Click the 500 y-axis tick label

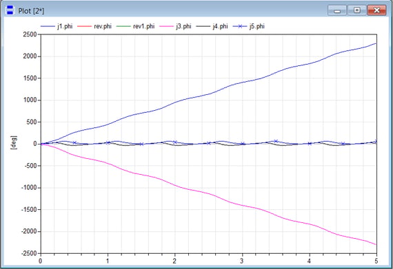[x=32, y=122]
